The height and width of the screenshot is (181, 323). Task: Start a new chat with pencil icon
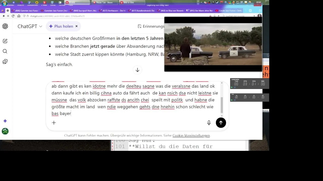(x=5, y=41)
